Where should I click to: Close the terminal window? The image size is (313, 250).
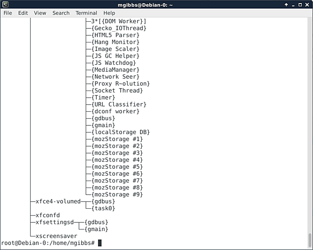tap(308, 4)
